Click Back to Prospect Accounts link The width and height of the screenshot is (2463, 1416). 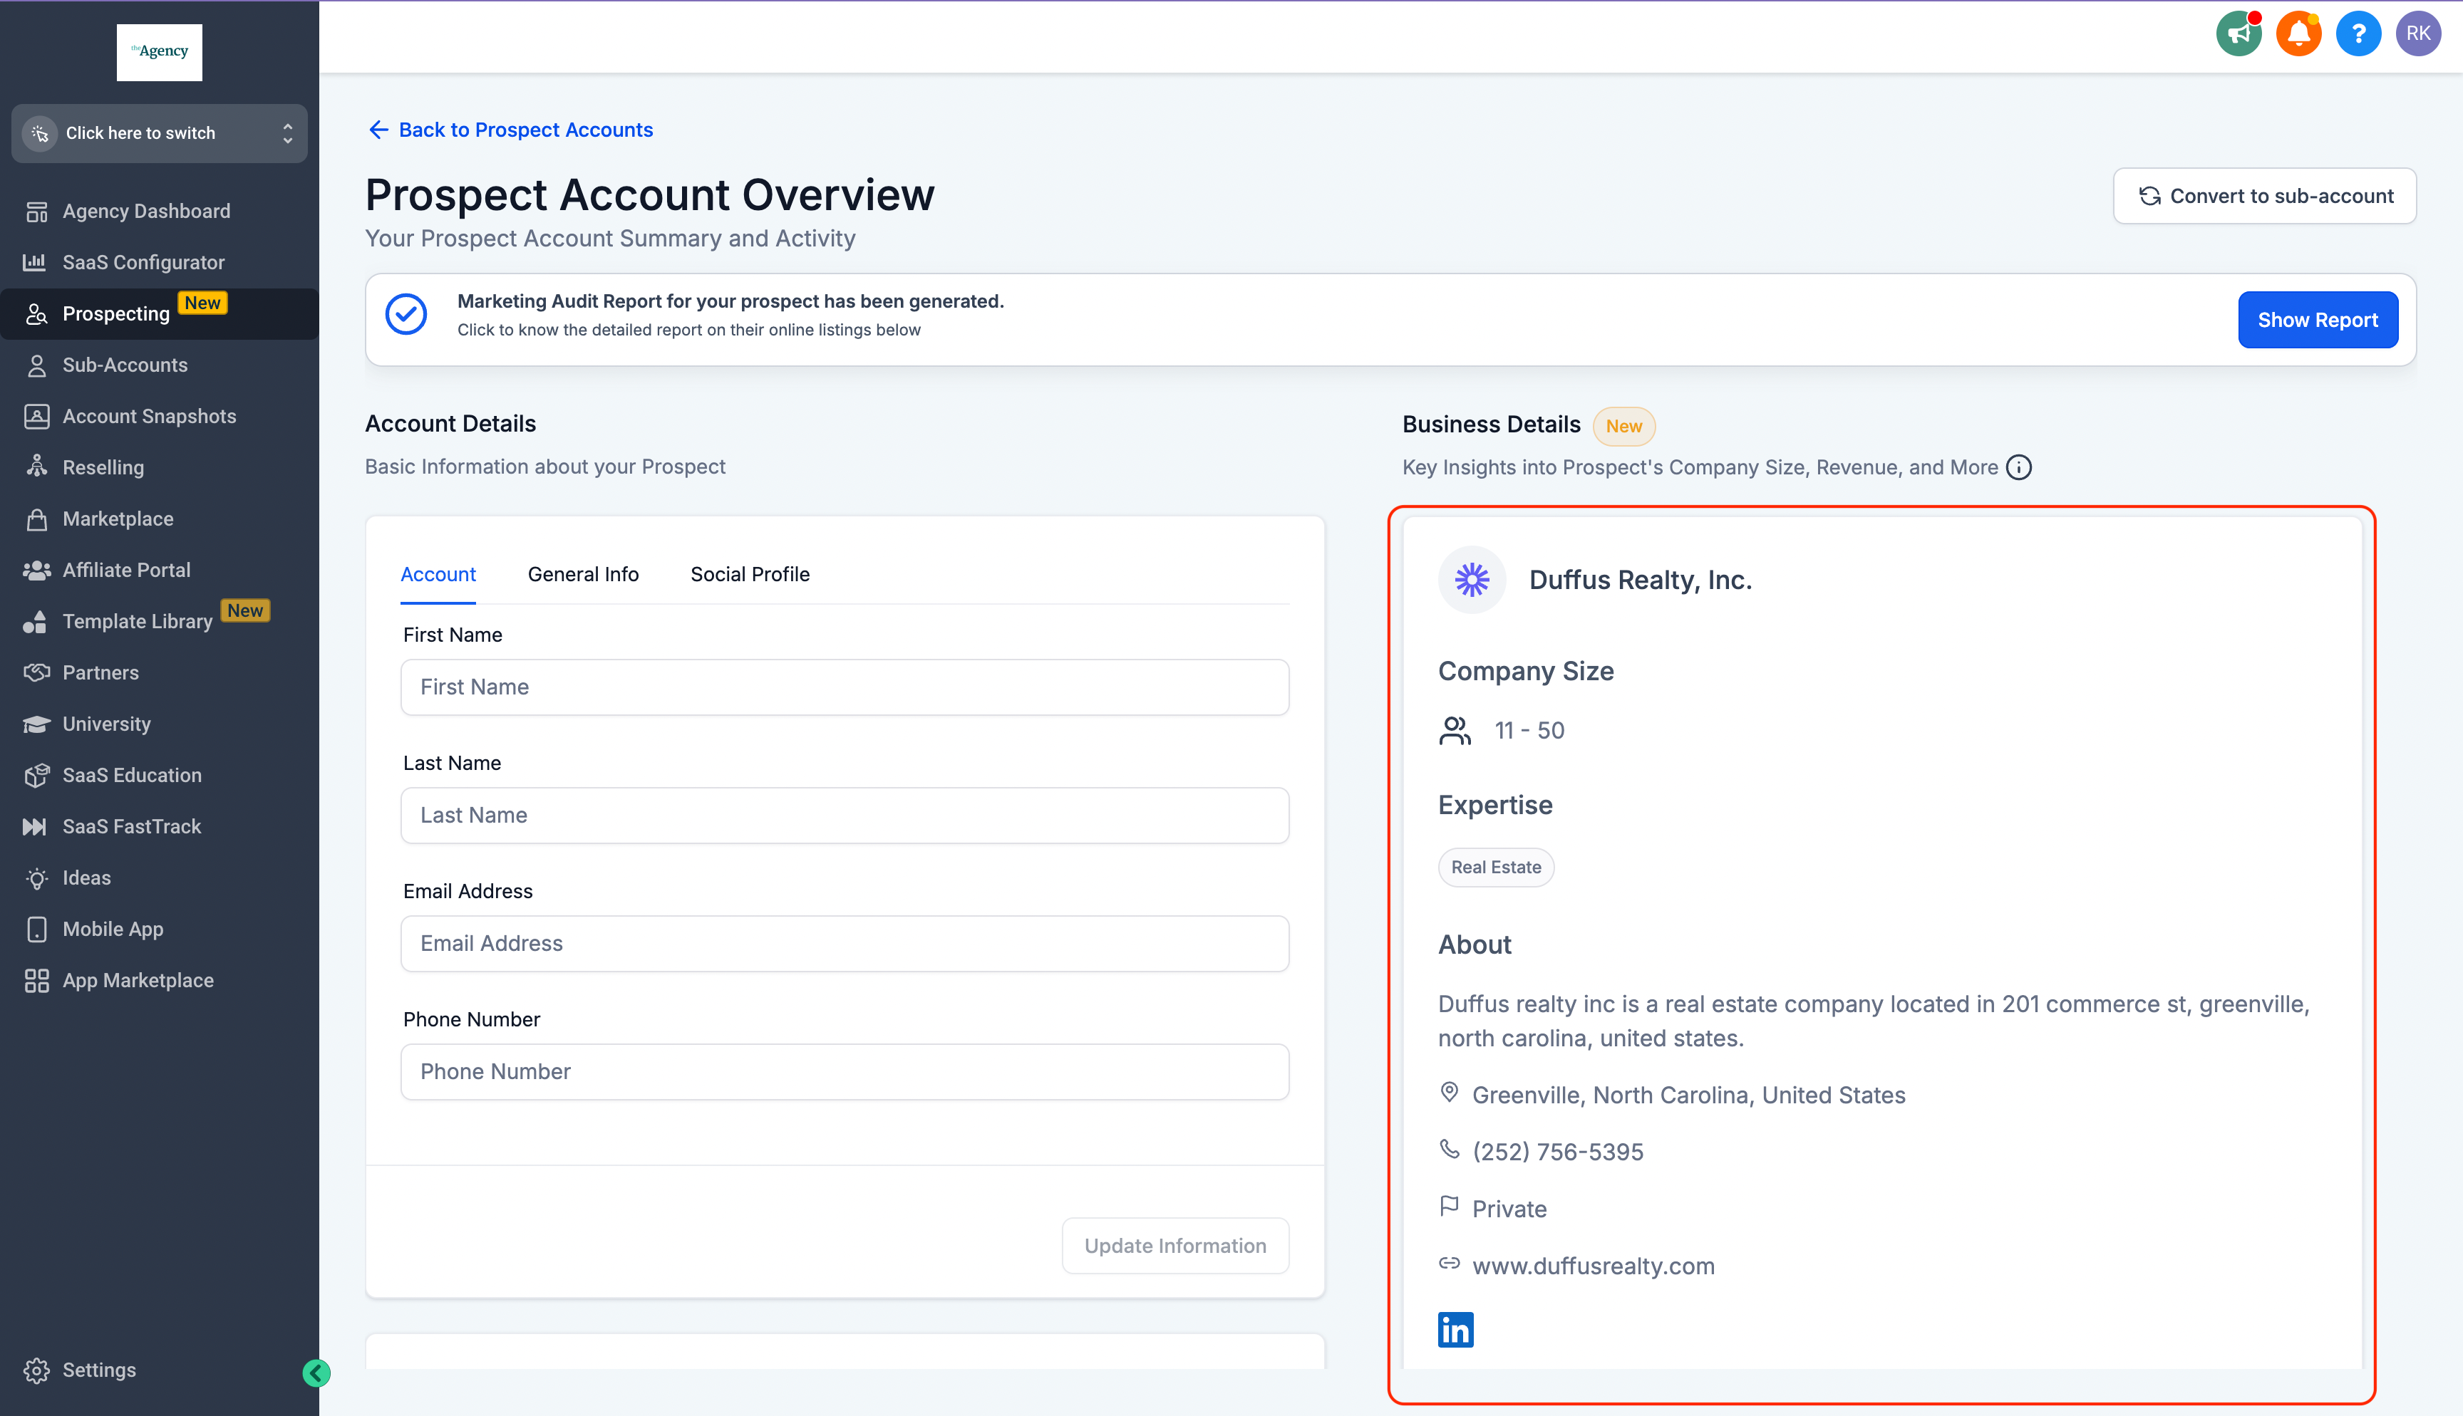coord(511,130)
